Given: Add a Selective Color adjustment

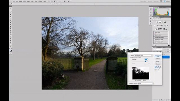Looking at the screenshot, I should click(x=166, y=29).
